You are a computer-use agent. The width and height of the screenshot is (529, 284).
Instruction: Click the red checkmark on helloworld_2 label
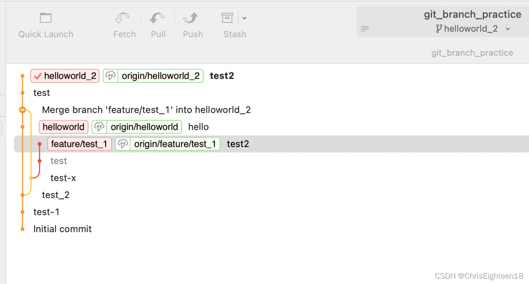click(38, 76)
